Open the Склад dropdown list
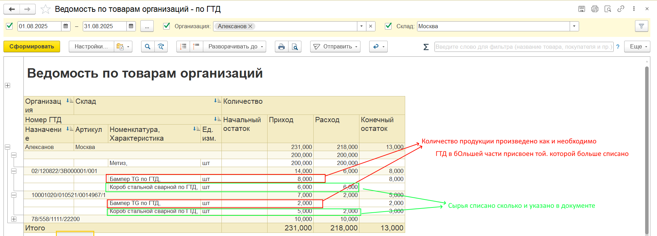This screenshot has height=236, width=657. 574,26
